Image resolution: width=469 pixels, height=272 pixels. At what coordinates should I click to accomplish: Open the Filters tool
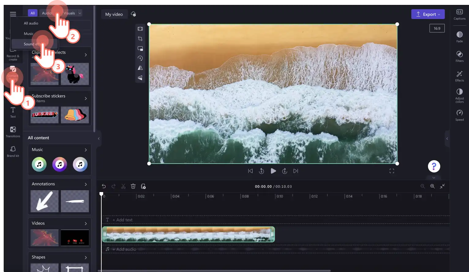(460, 56)
